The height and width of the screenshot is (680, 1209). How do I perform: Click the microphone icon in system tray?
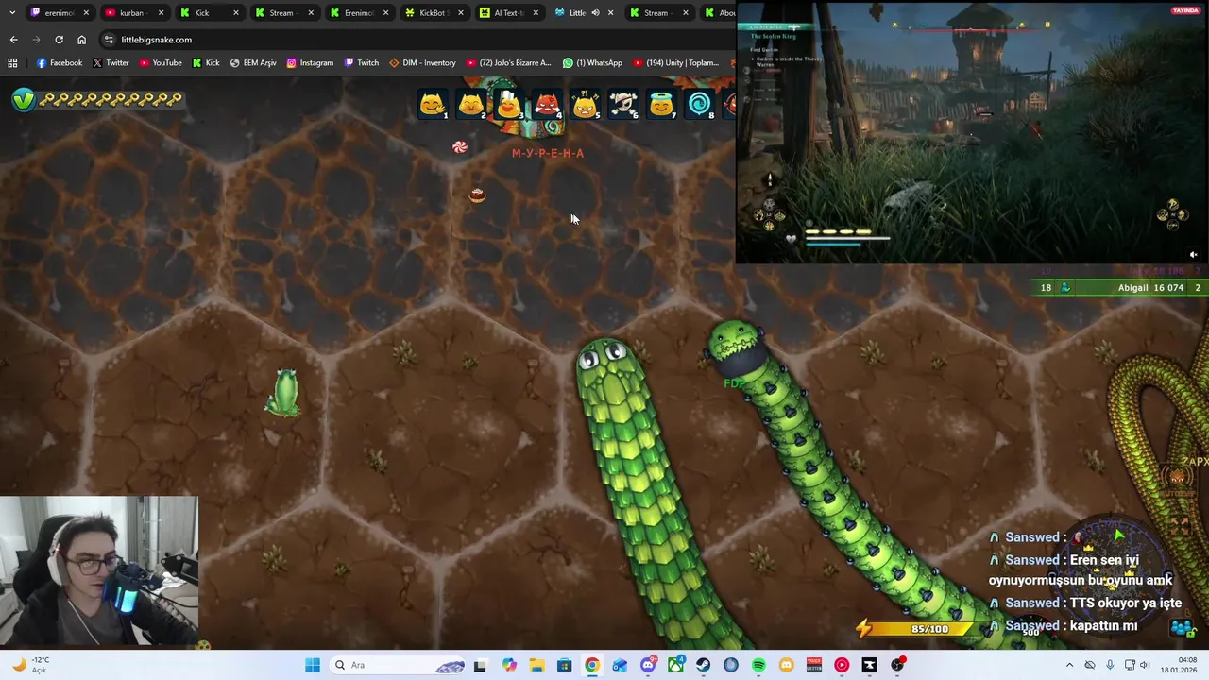coord(1110,665)
